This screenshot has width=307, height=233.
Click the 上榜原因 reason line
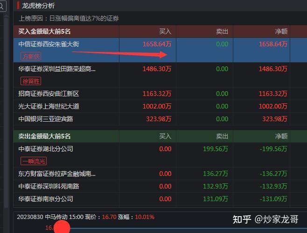point(69,18)
